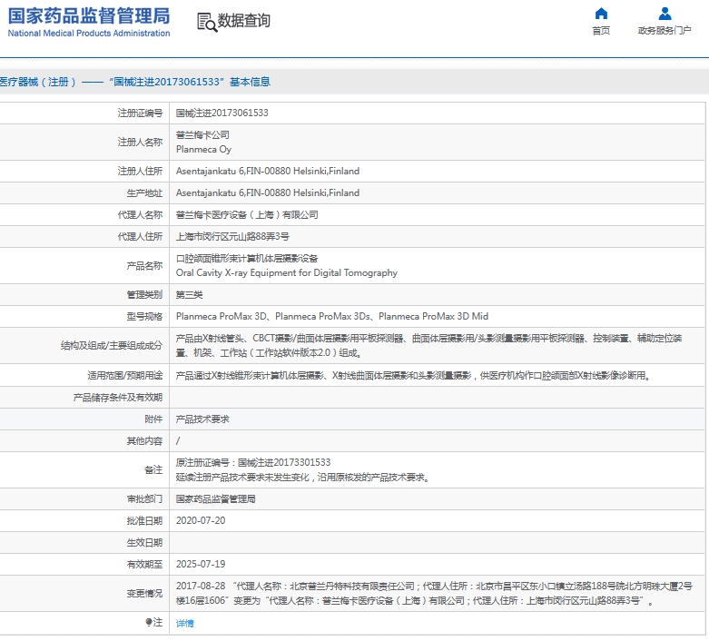Screen dimensions: 709x641
Task: Click product name 口腔颌面锥形束计算机体层摄影设备
Action: pyautogui.click(x=247, y=258)
